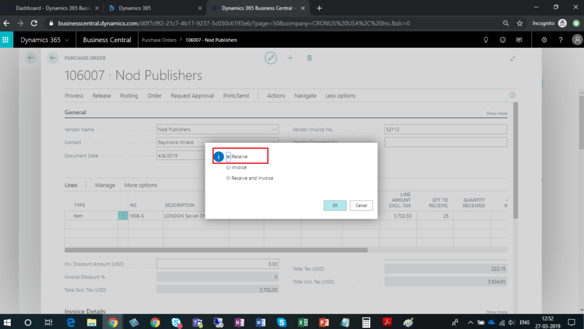Click the lightbulb ideas icon
This screenshot has height=329, width=584.
(x=486, y=40)
